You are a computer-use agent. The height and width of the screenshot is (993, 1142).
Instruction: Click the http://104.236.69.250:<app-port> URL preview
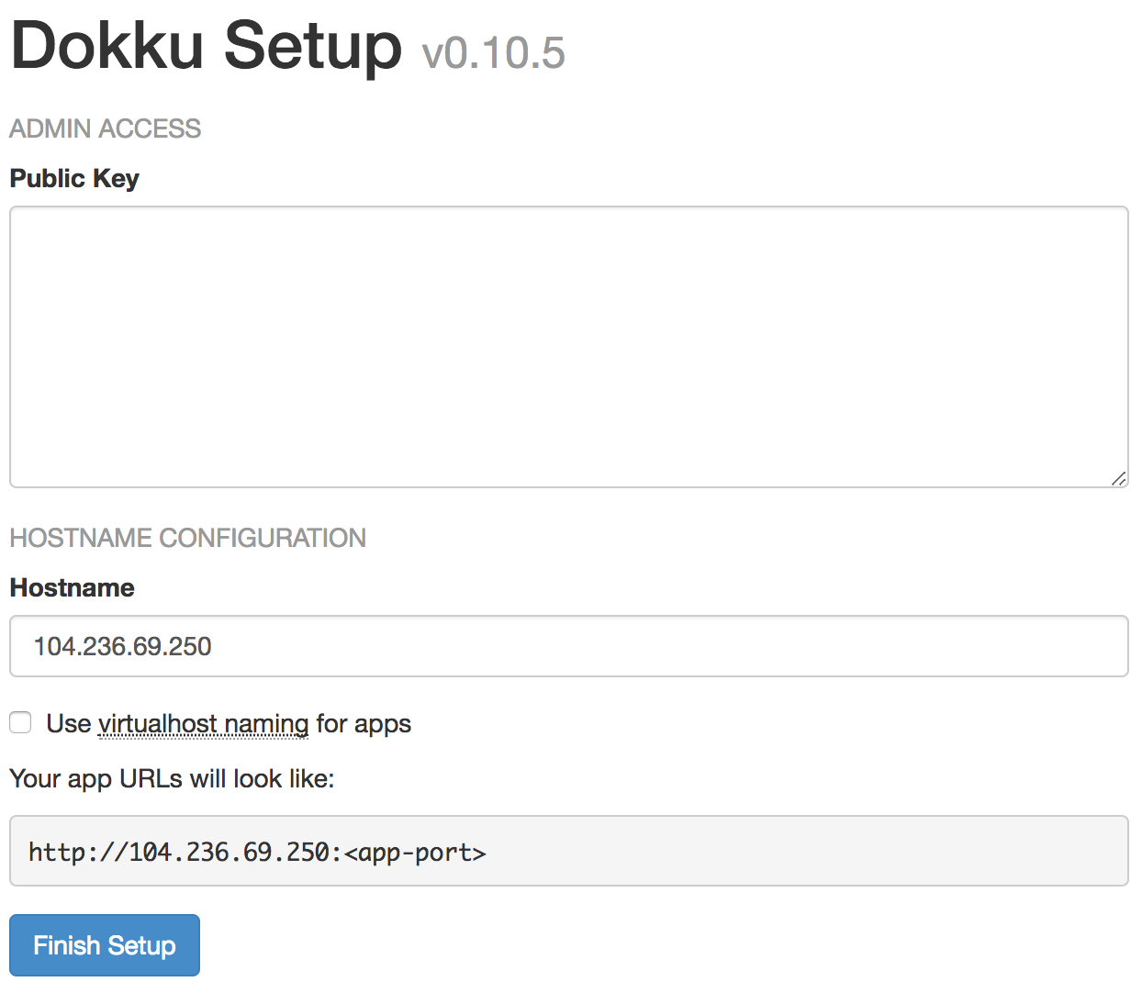(x=257, y=853)
